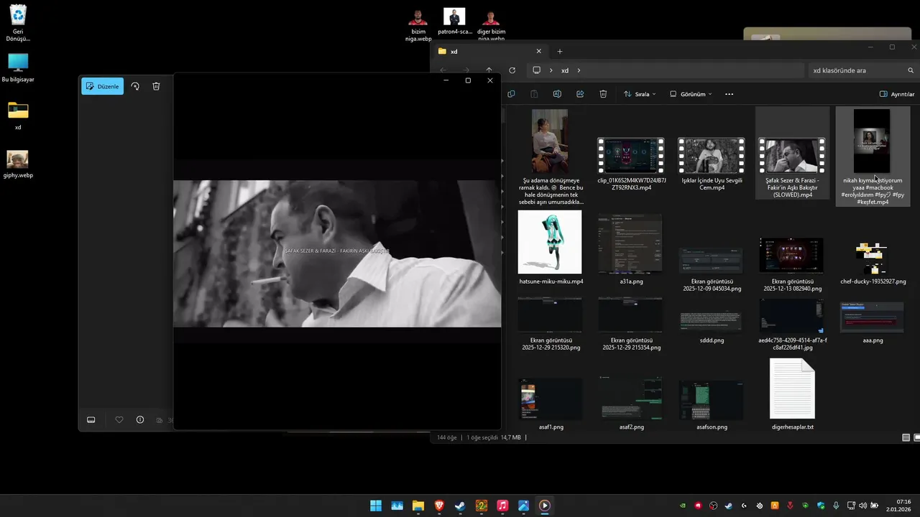Open the Music app in taskbar
Image resolution: width=920 pixels, height=517 pixels.
tap(502, 506)
